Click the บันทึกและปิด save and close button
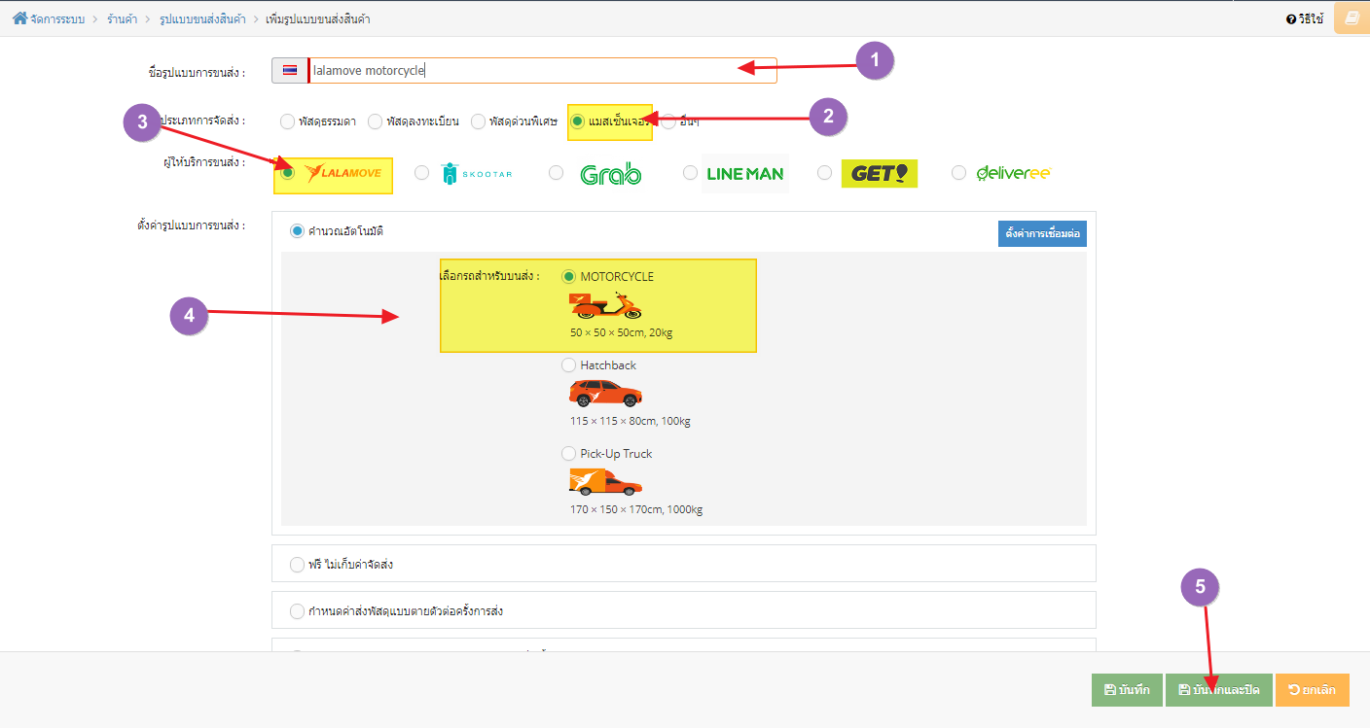Viewport: 1370px width, 728px height. (1219, 690)
